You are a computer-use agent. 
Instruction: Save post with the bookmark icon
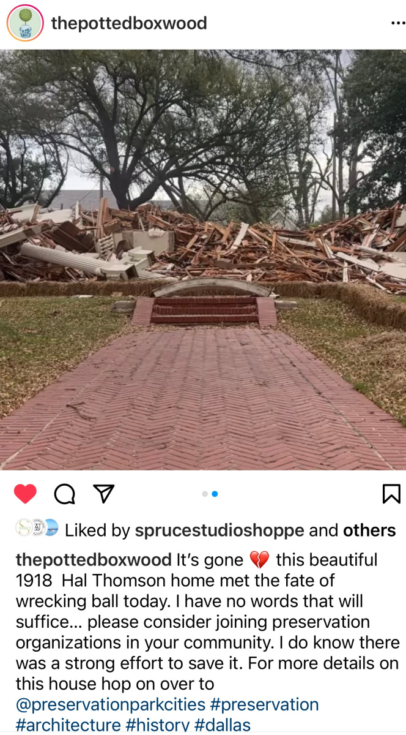pyautogui.click(x=391, y=494)
